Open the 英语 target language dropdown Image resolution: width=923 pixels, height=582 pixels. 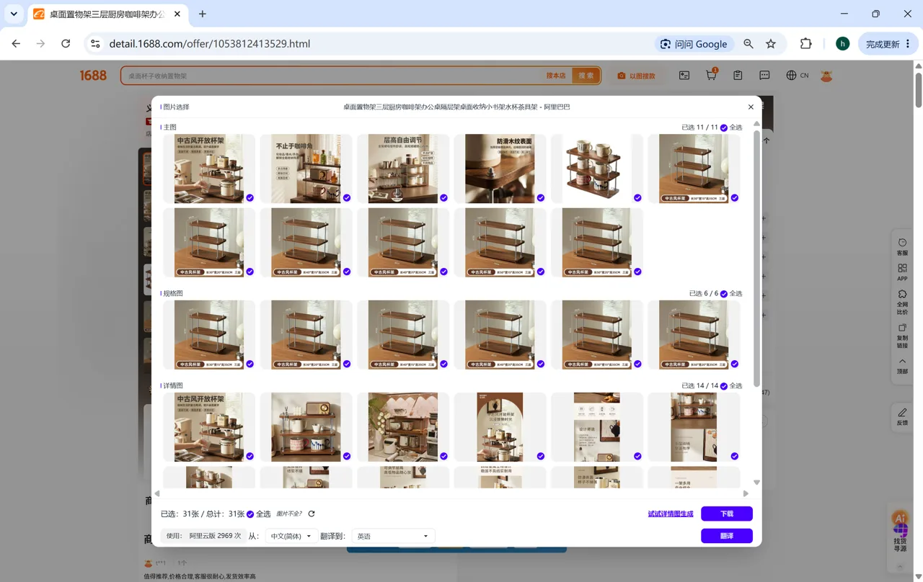point(394,536)
